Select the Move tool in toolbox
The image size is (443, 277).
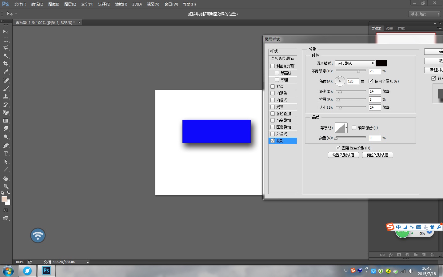coord(6,31)
